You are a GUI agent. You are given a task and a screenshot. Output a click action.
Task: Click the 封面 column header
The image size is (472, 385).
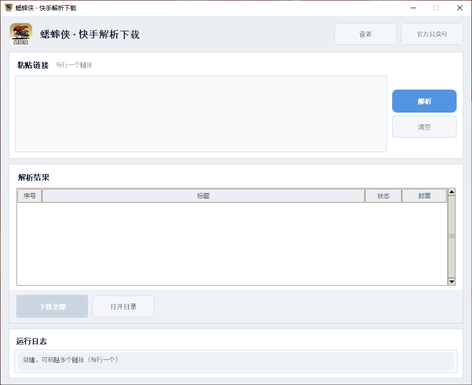[424, 196]
